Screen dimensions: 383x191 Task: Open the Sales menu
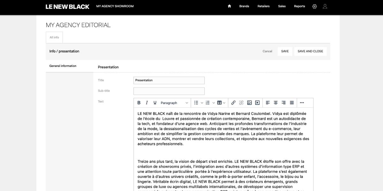coord(282,6)
